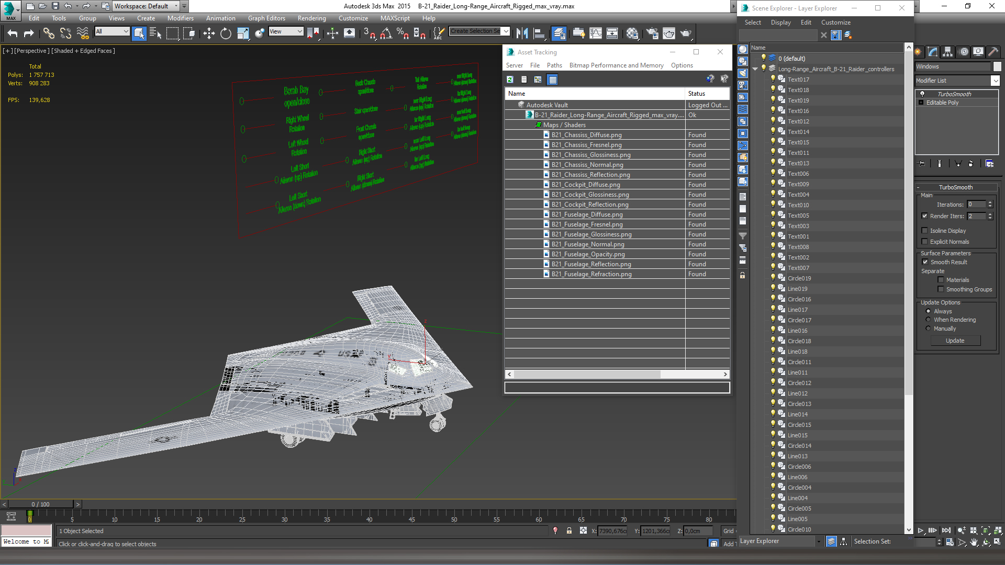
Task: Toggle lightbulb visibility of Text017 layer item
Action: point(773,79)
